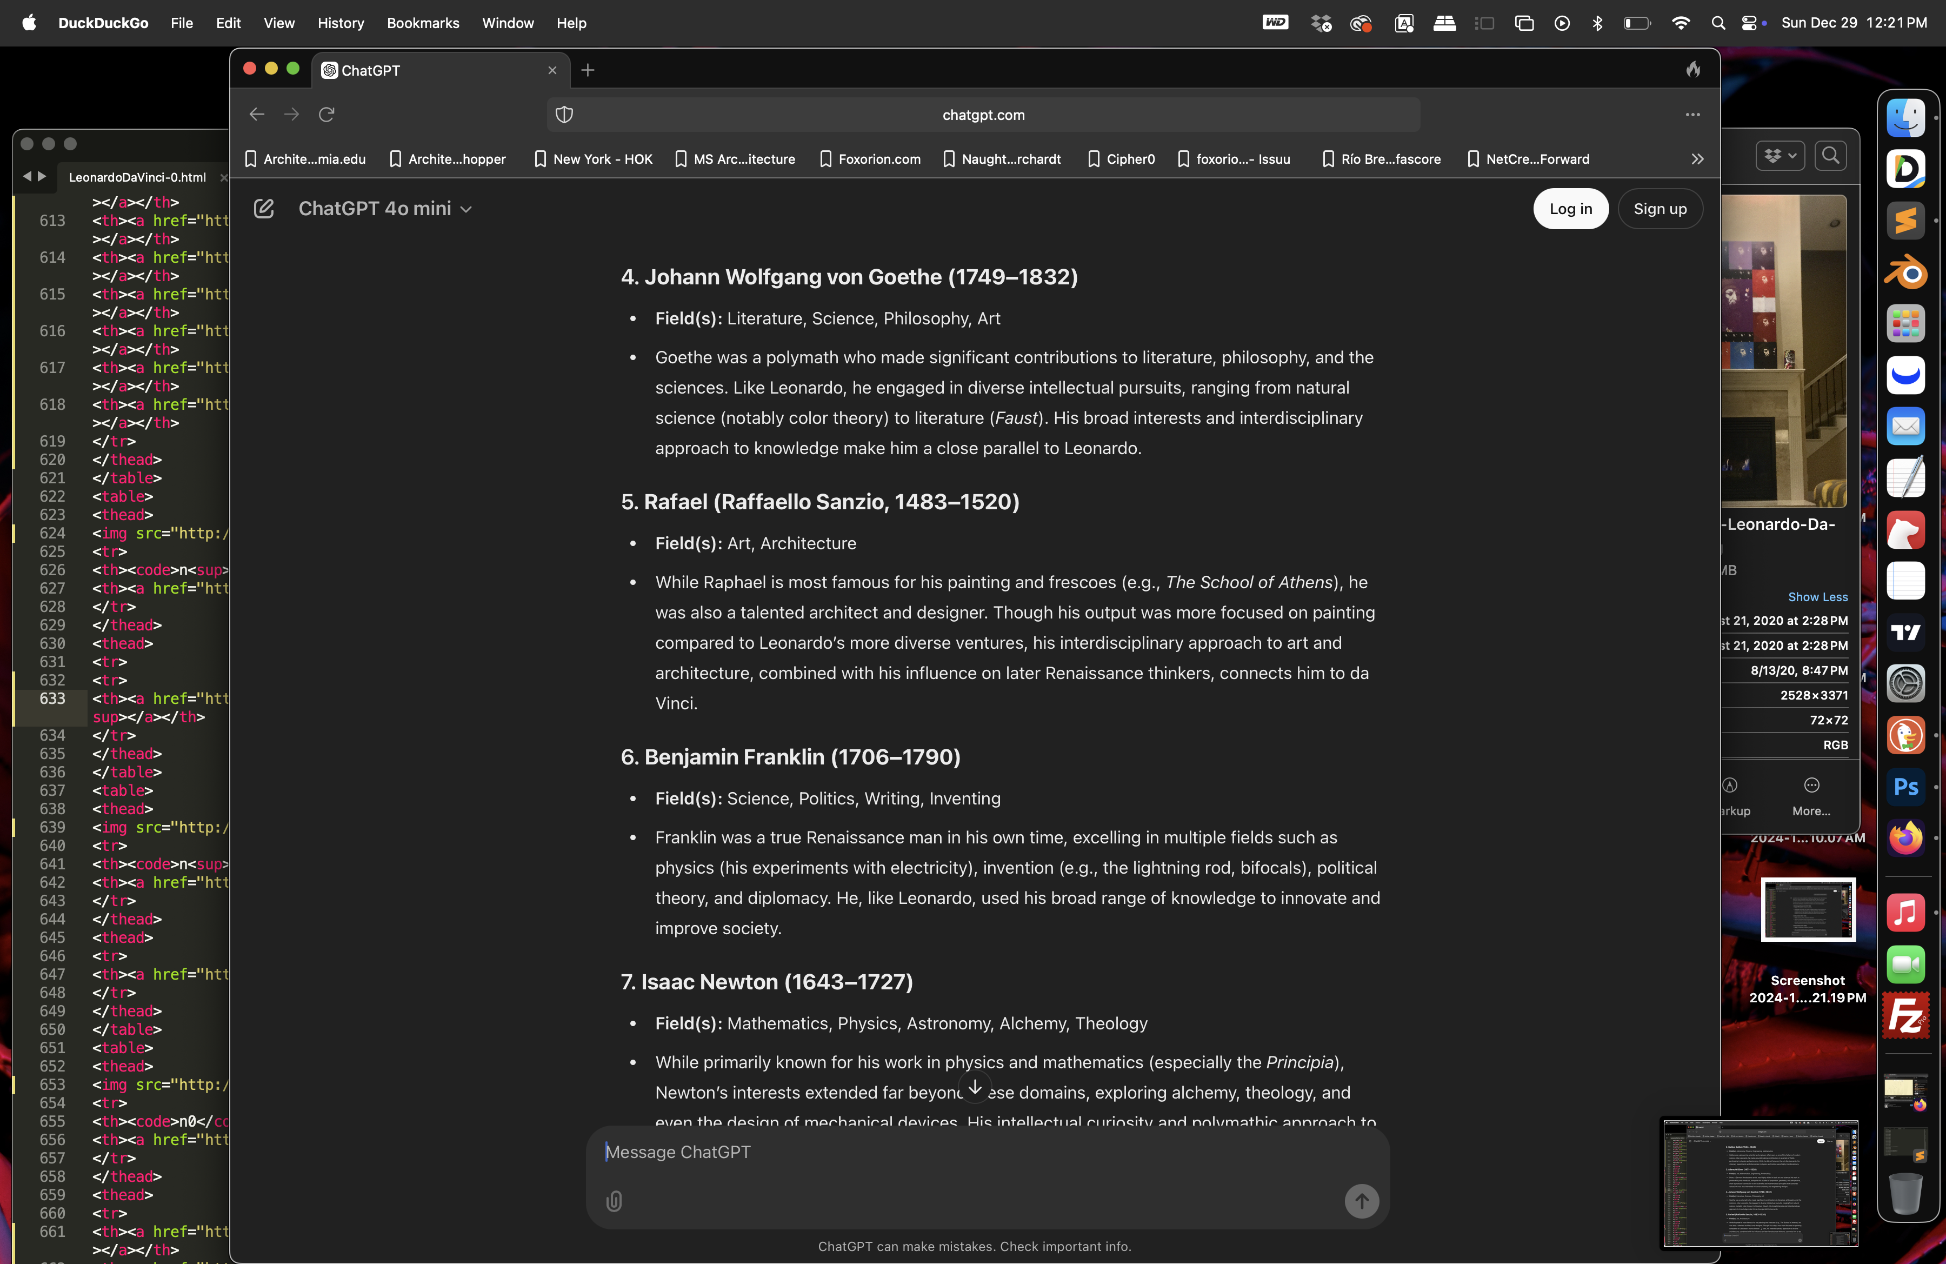Viewport: 1946px width, 1264px height.
Task: Click the Sign up button
Action: coord(1660,209)
